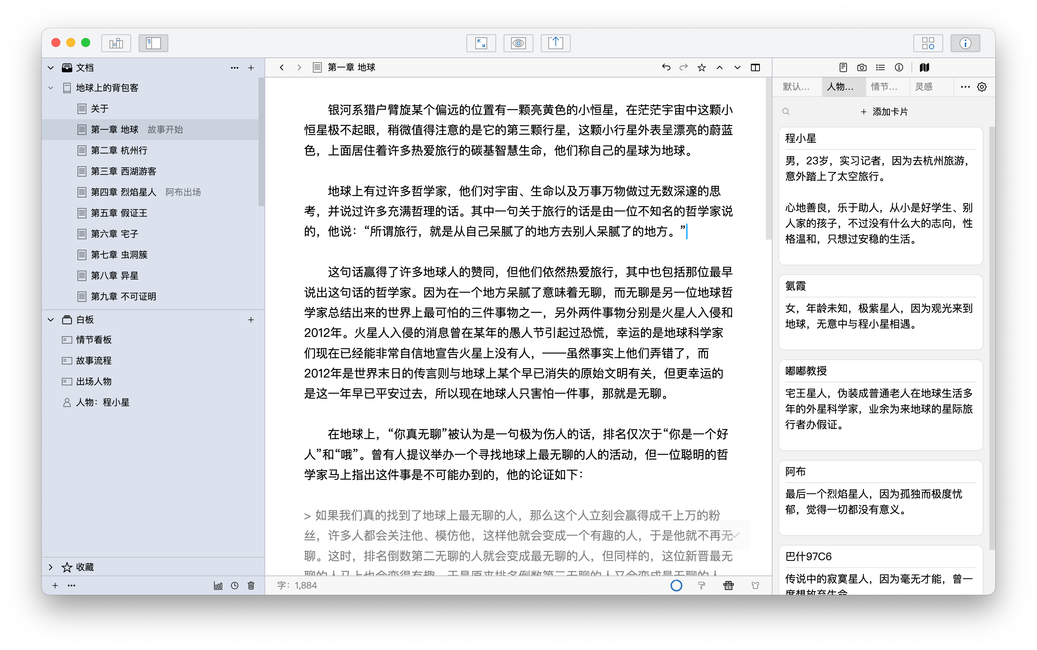
Task: Click the camera snapshot icon
Action: click(x=861, y=67)
